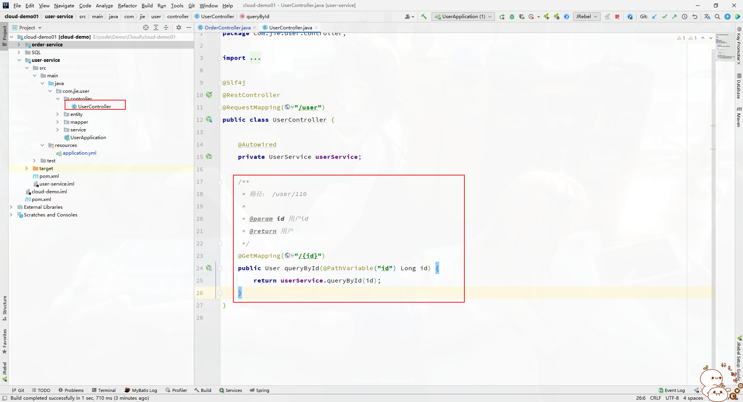The image size is (743, 402).
Task: Click the /user URL mapping link
Action: point(308,107)
